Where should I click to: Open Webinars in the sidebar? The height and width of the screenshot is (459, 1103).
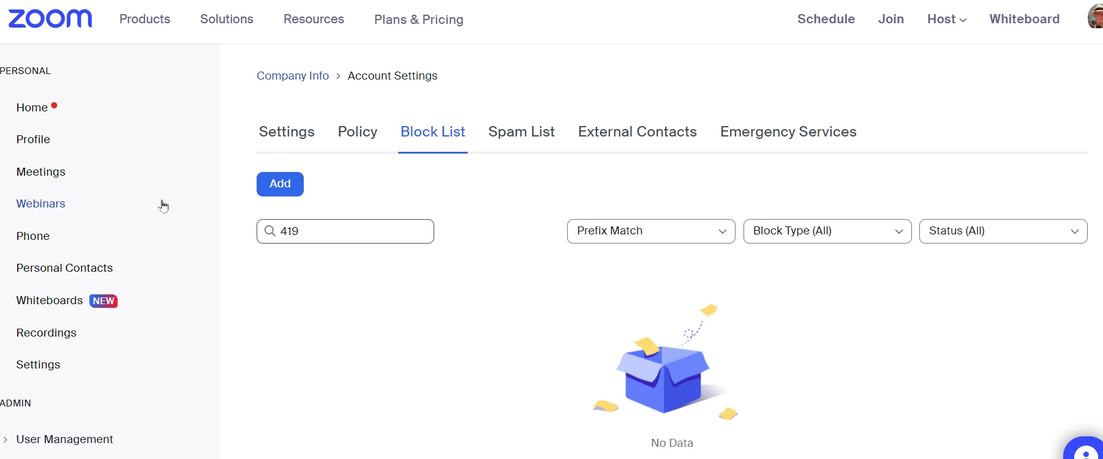click(40, 204)
